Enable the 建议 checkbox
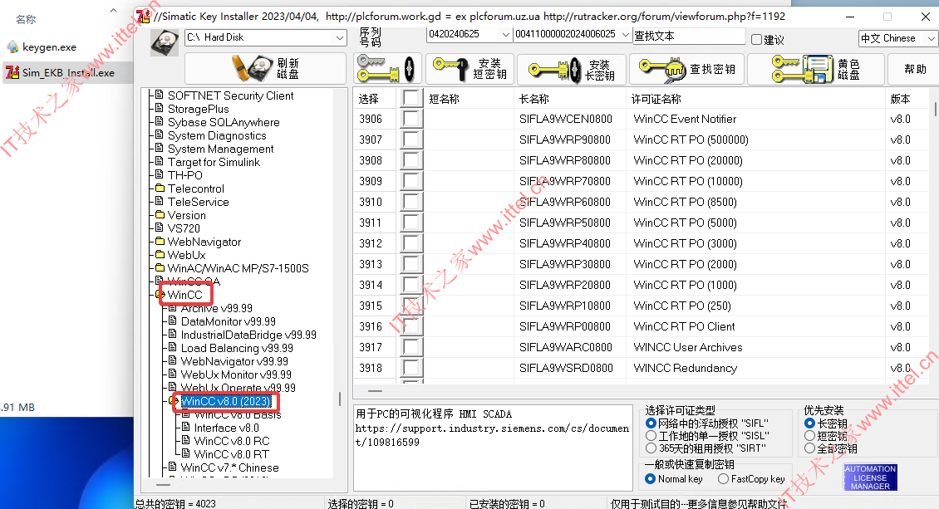This screenshot has height=509, width=939. 756,40
